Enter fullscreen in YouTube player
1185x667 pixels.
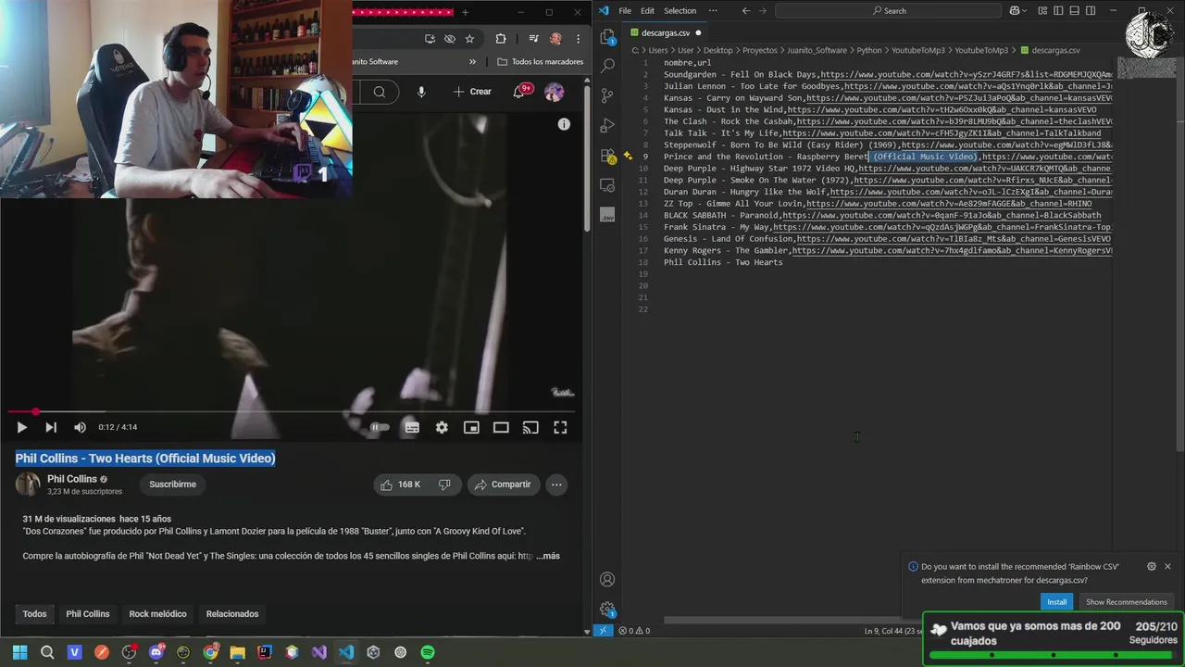pos(560,427)
